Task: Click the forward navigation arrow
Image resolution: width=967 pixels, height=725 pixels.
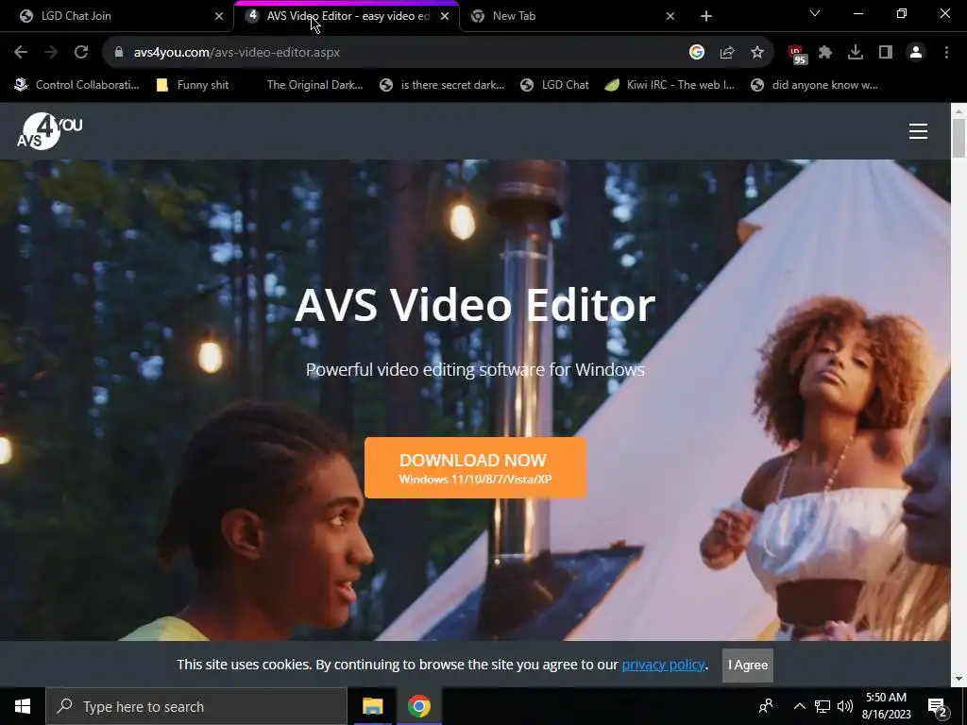Action: pos(51,53)
